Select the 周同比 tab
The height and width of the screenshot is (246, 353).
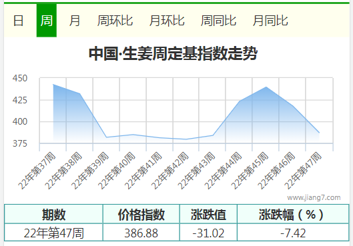point(218,21)
